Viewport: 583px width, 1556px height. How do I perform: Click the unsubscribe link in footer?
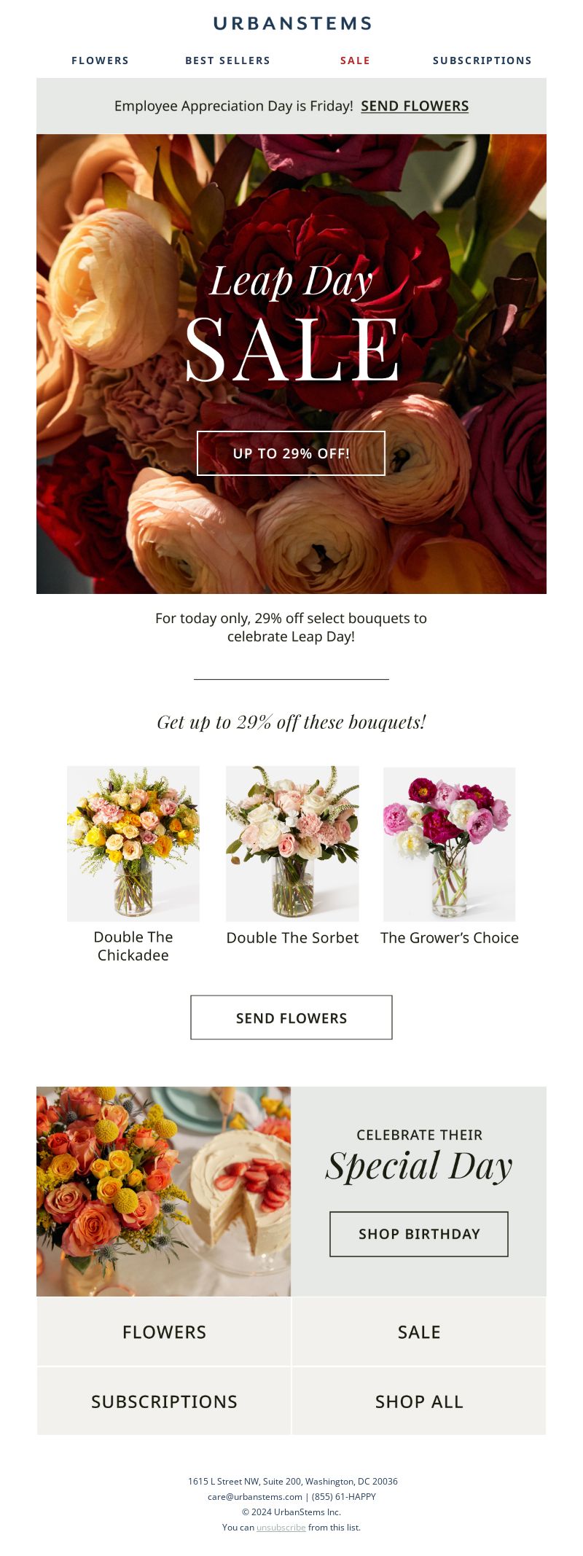pos(281,1527)
